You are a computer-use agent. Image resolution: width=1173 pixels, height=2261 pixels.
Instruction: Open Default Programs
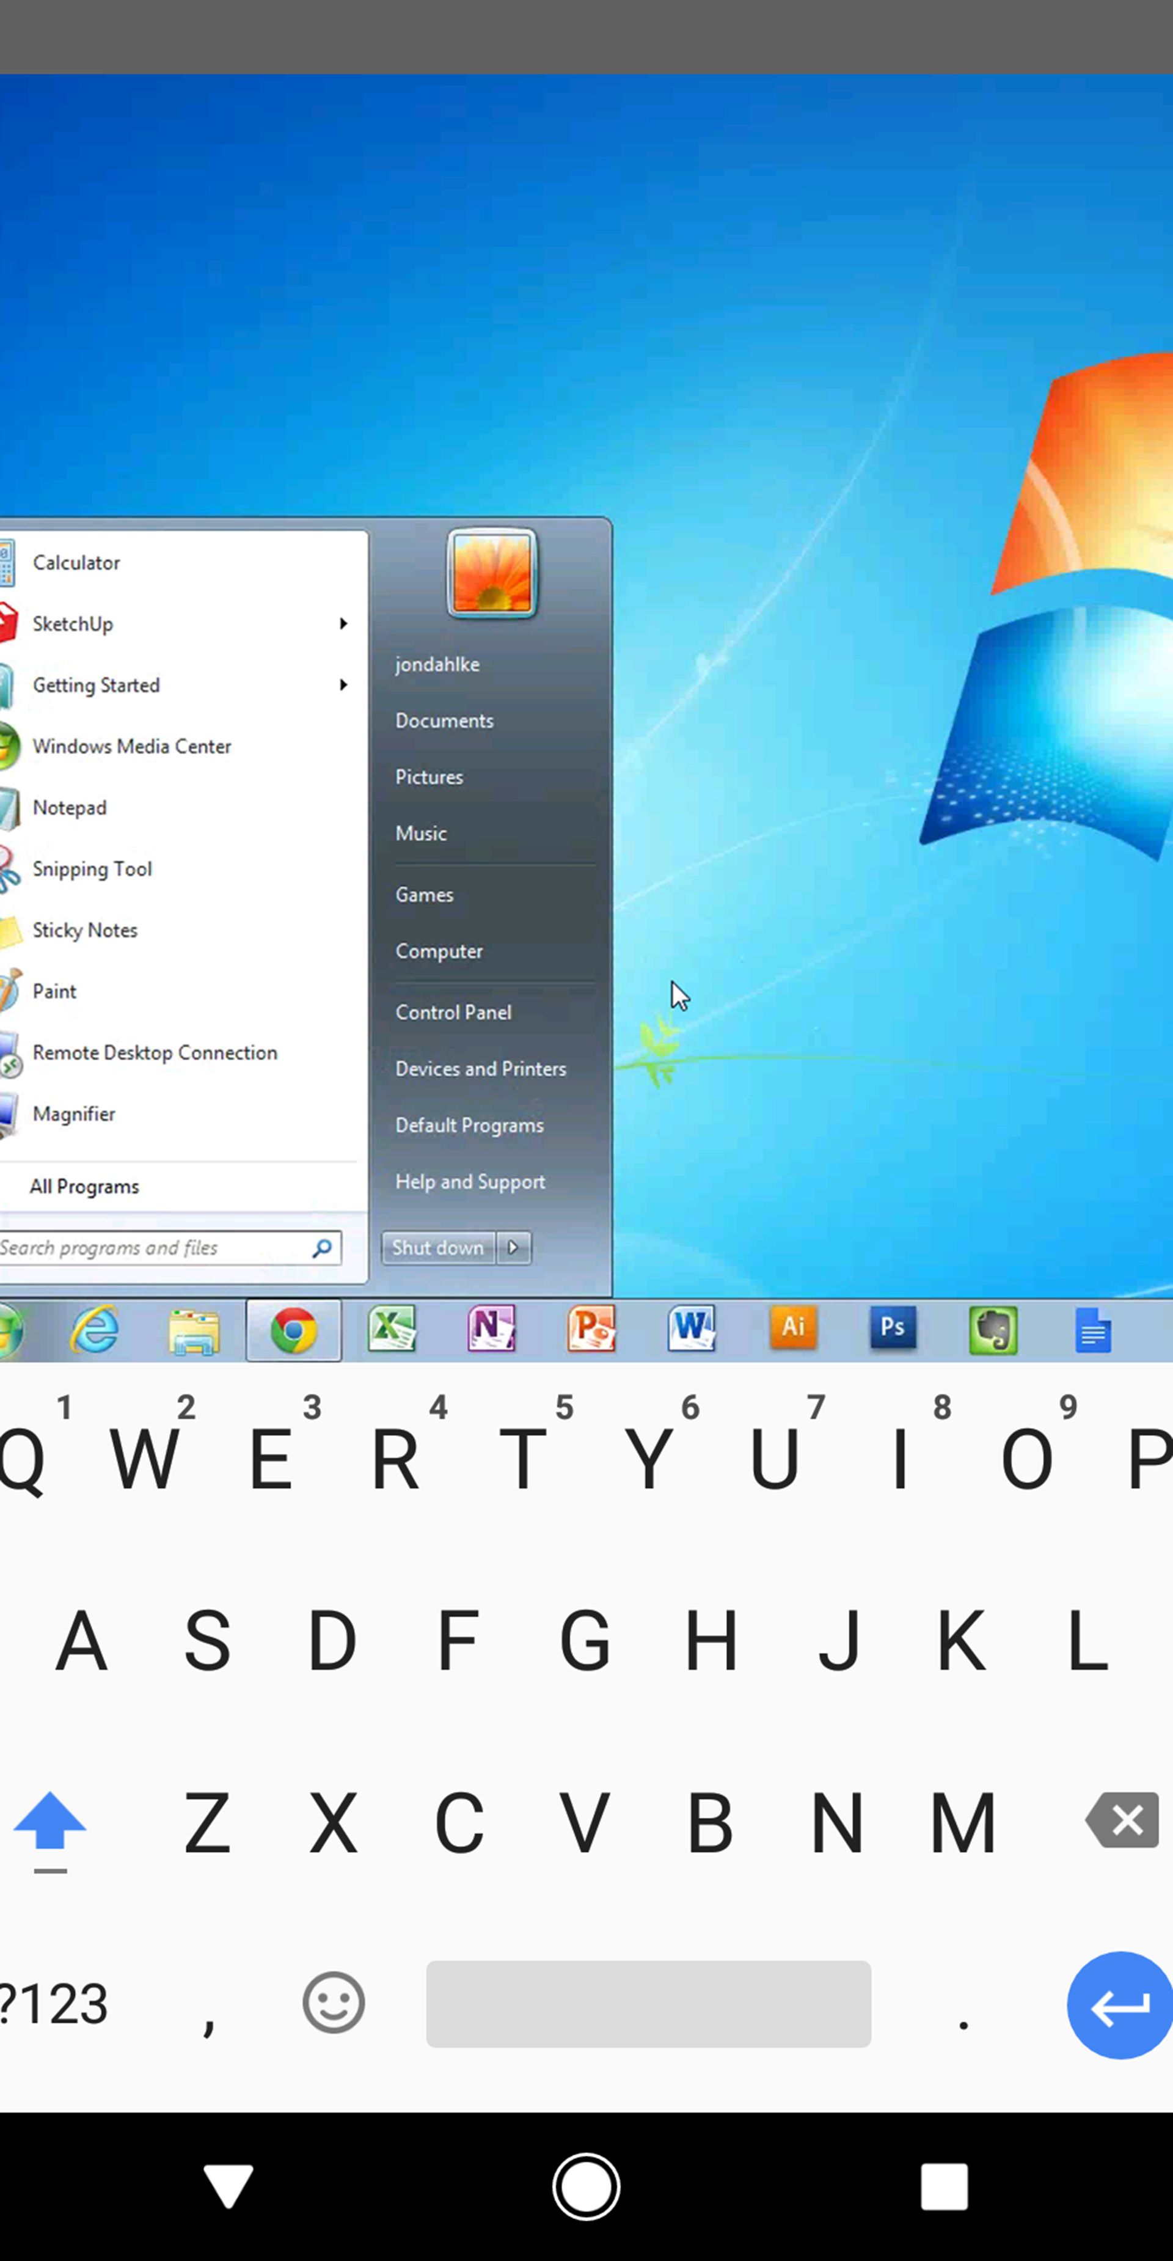click(x=469, y=1125)
